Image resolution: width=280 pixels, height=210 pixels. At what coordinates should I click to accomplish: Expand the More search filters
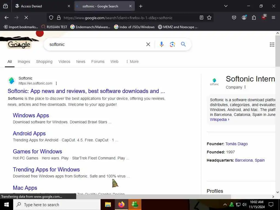132,62
